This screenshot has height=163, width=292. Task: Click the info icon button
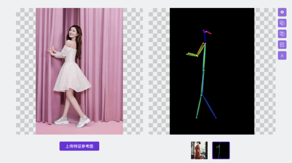[282, 12]
